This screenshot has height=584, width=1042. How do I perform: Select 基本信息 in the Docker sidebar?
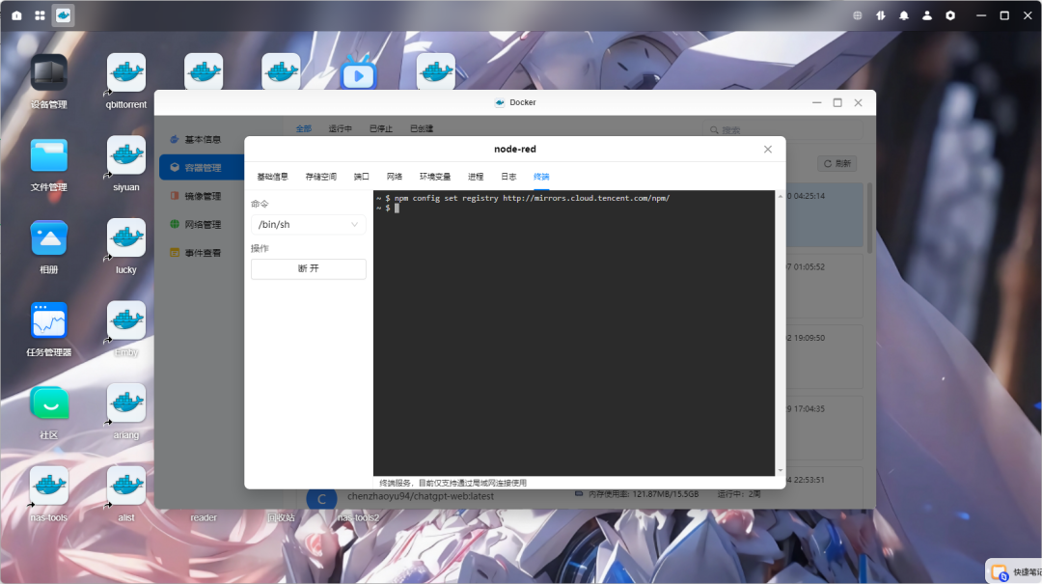tap(204, 138)
